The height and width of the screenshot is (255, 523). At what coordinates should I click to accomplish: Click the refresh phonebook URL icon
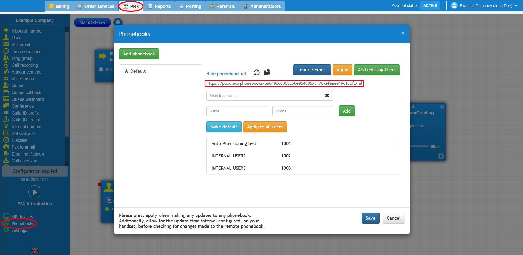coord(256,72)
